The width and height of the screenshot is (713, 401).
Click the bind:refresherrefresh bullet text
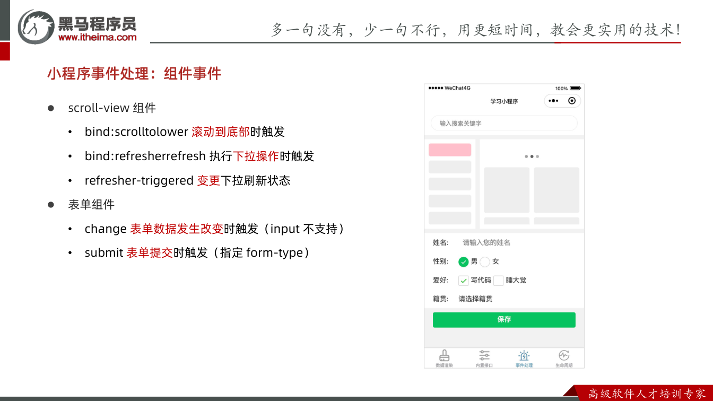(199, 156)
